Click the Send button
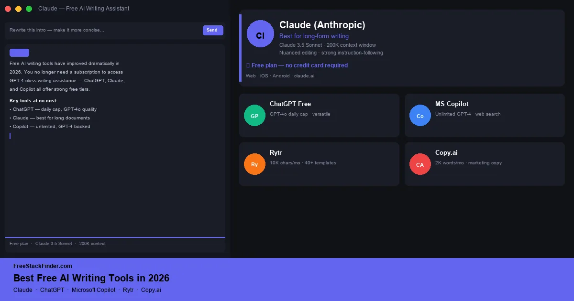Viewport: 574px width, 301px height. click(x=213, y=30)
